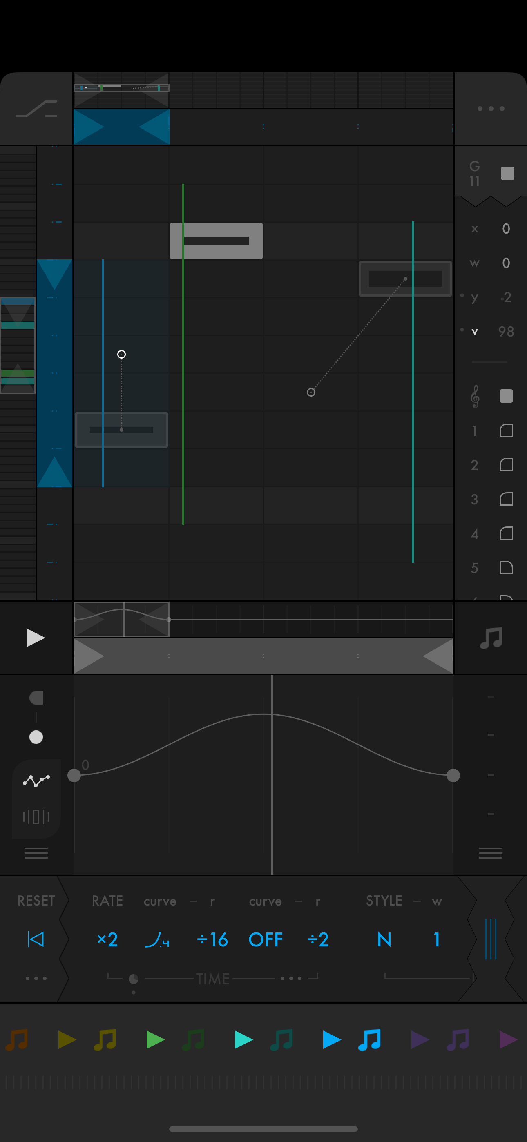527x1142 pixels.
Task: Open the three-dot menu at top right
Action: pyautogui.click(x=490, y=109)
